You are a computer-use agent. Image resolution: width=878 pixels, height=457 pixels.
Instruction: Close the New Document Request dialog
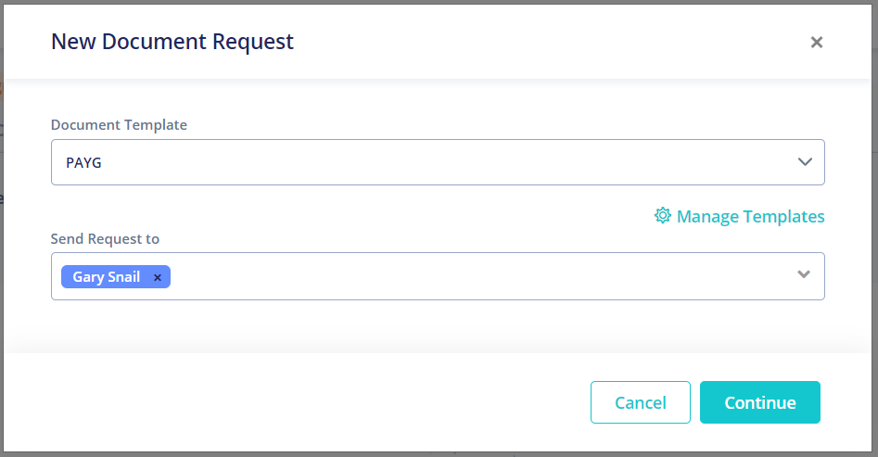pos(817,42)
